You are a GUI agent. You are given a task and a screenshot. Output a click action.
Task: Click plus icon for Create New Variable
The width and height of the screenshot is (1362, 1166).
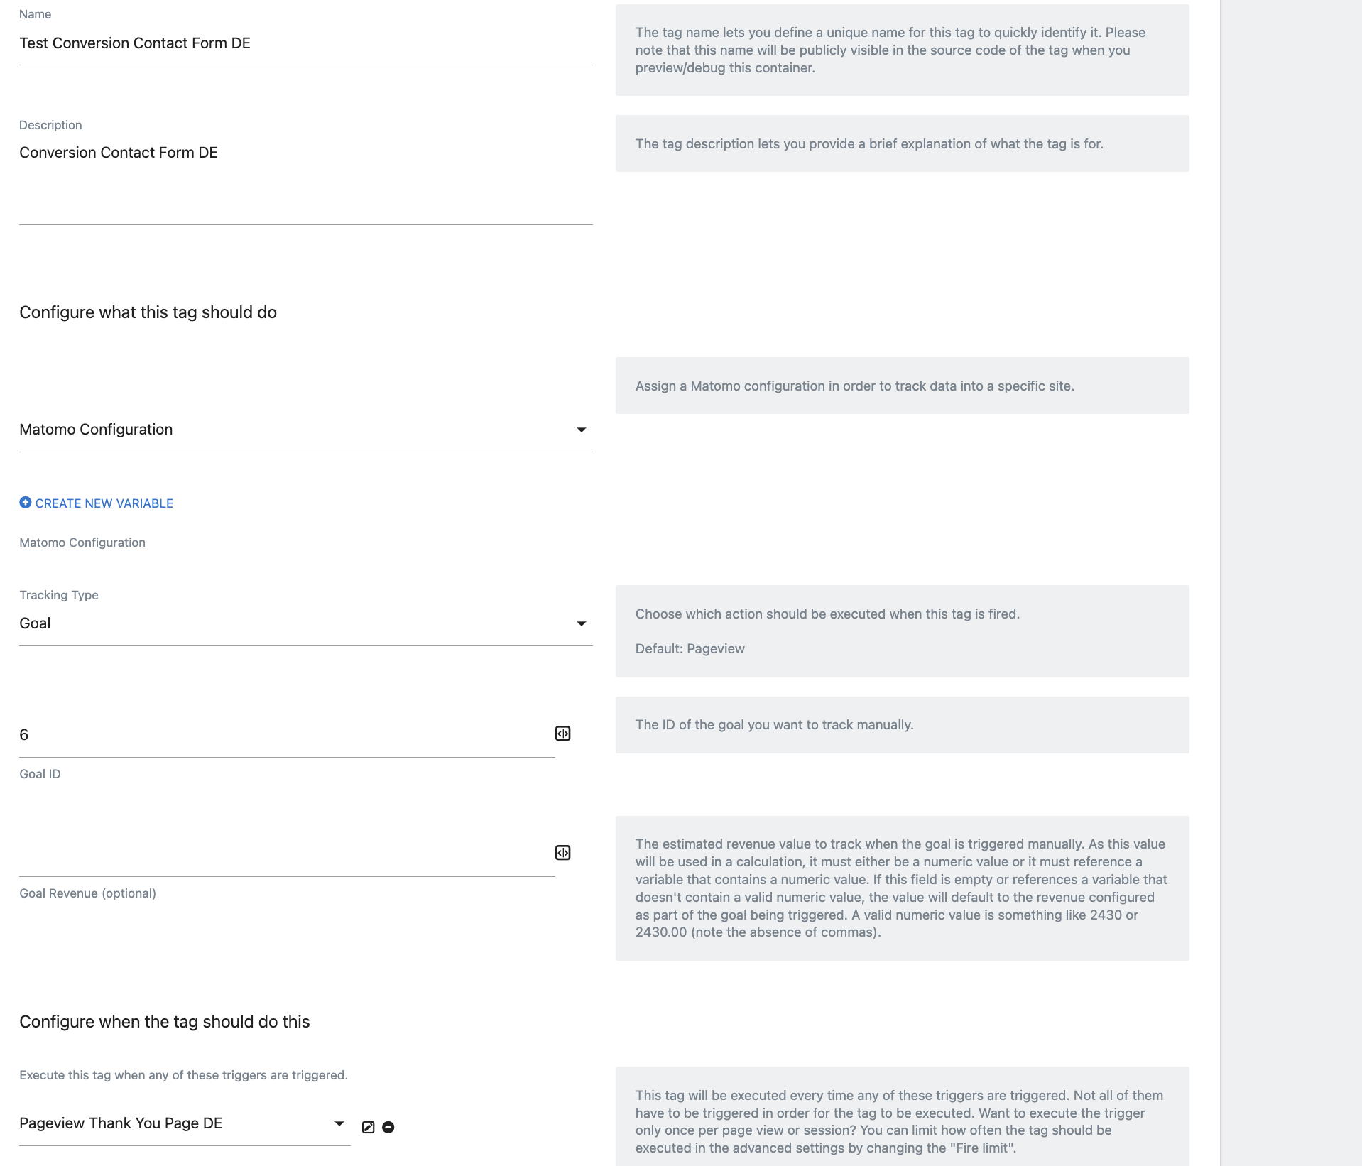click(x=26, y=503)
